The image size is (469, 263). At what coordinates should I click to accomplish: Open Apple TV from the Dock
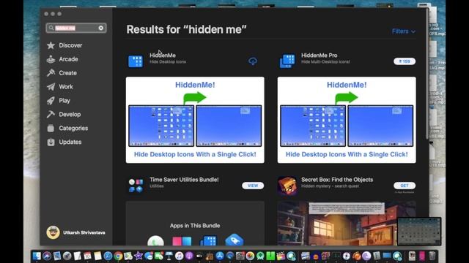click(199, 256)
